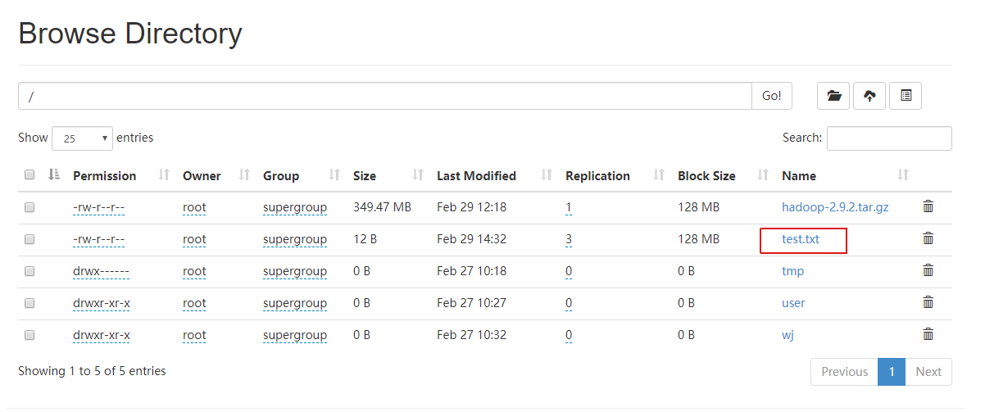Image resolution: width=985 pixels, height=412 pixels.
Task: Click replication value 3 for test.txt
Action: pos(569,239)
